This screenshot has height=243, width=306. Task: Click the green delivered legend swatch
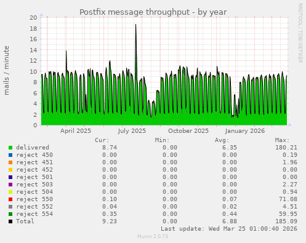point(10,148)
